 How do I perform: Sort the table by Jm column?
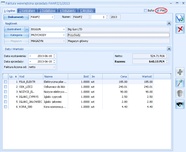pyautogui.click(x=96, y=76)
